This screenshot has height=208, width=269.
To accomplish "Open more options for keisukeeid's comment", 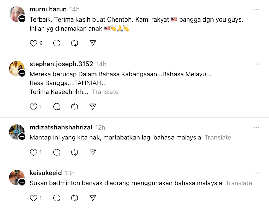I will [x=256, y=173].
